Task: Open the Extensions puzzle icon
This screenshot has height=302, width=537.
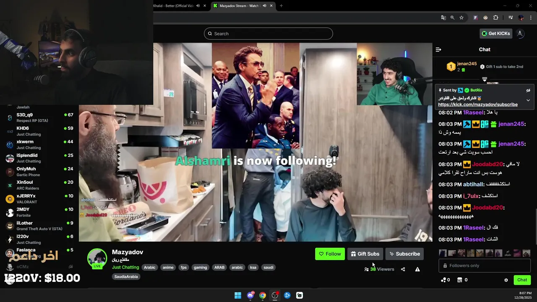Action: 496,18
